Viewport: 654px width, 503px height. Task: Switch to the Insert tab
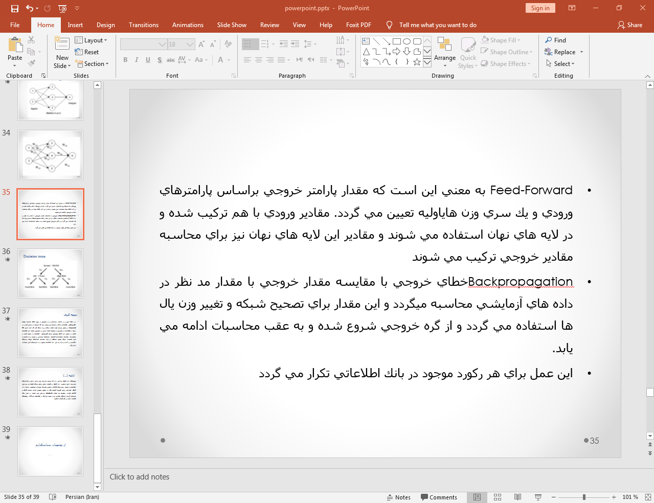click(75, 25)
